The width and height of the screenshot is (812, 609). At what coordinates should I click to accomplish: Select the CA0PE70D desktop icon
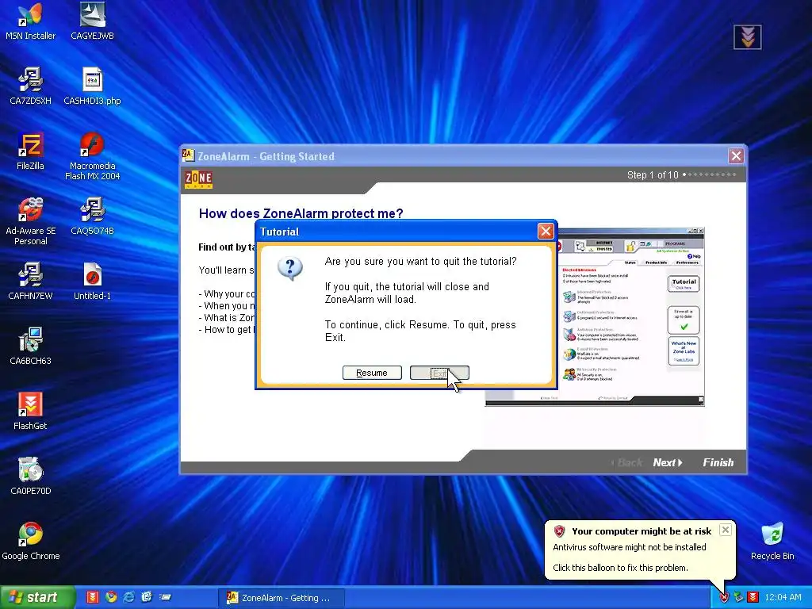(30, 477)
